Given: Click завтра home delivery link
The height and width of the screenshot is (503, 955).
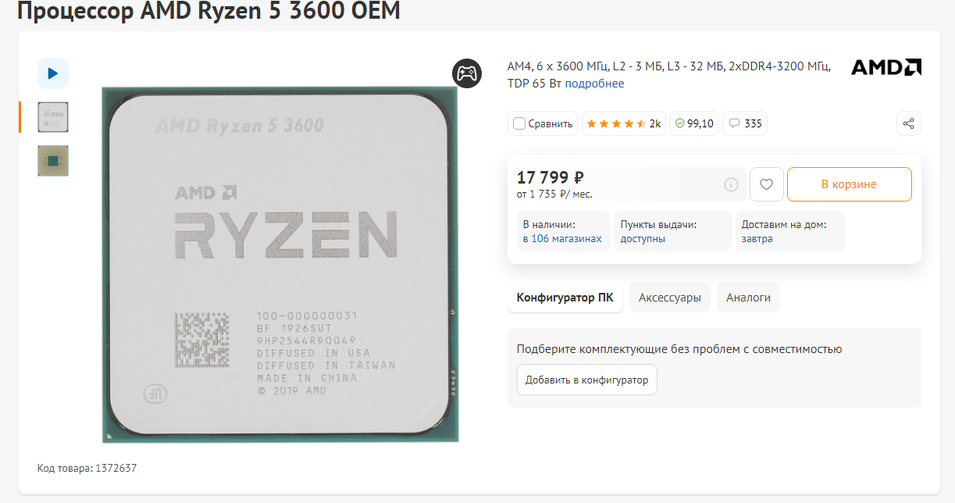Looking at the screenshot, I should 757,238.
